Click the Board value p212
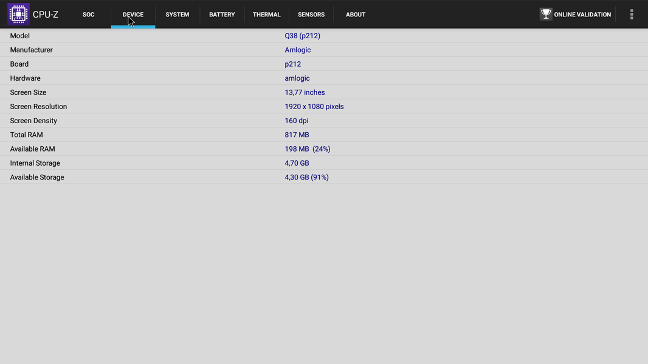 tap(292, 64)
